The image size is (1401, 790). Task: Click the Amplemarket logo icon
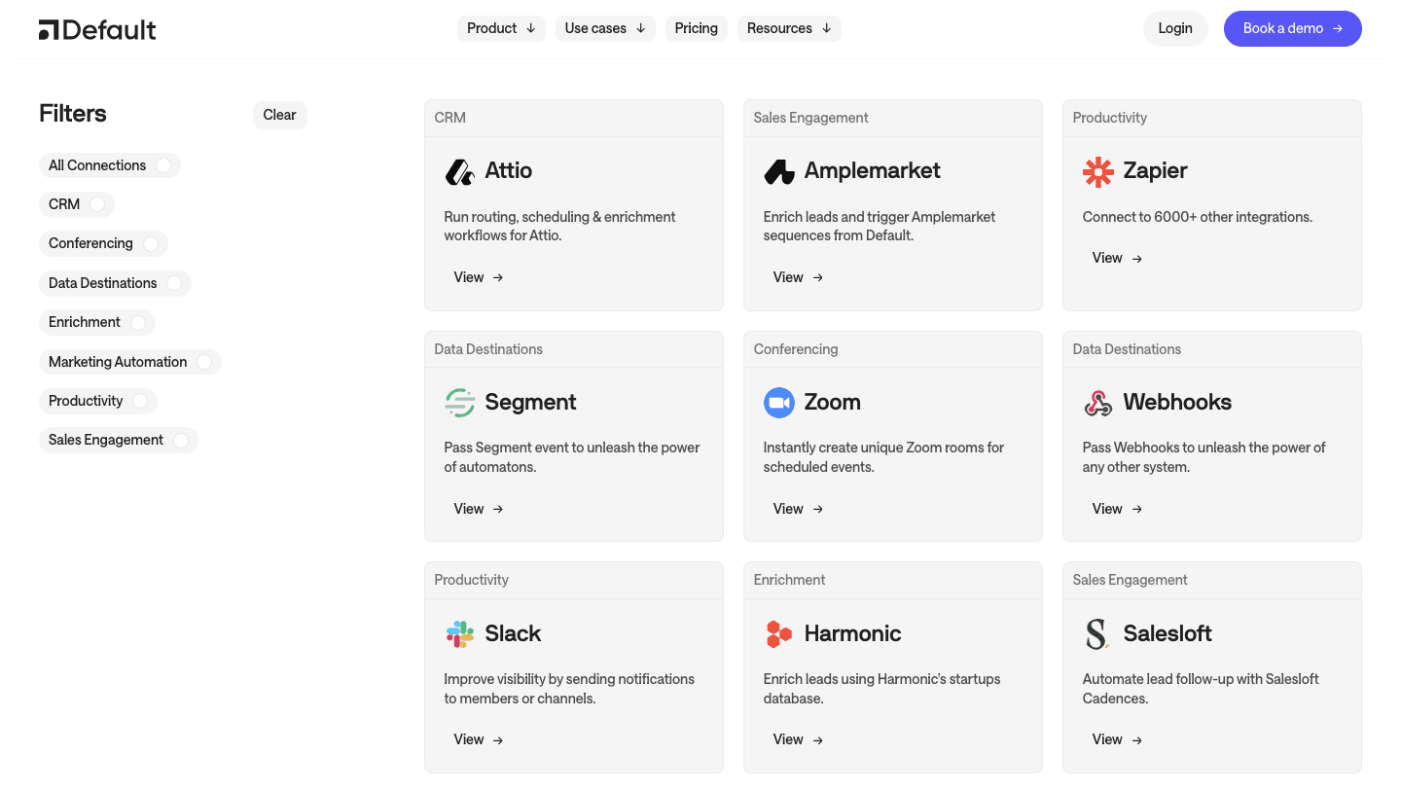(x=779, y=172)
